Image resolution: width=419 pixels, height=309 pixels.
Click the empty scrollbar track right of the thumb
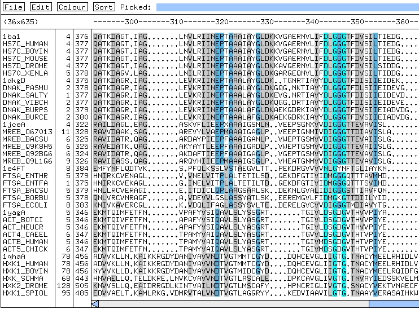pyautogui.click(x=394, y=304)
